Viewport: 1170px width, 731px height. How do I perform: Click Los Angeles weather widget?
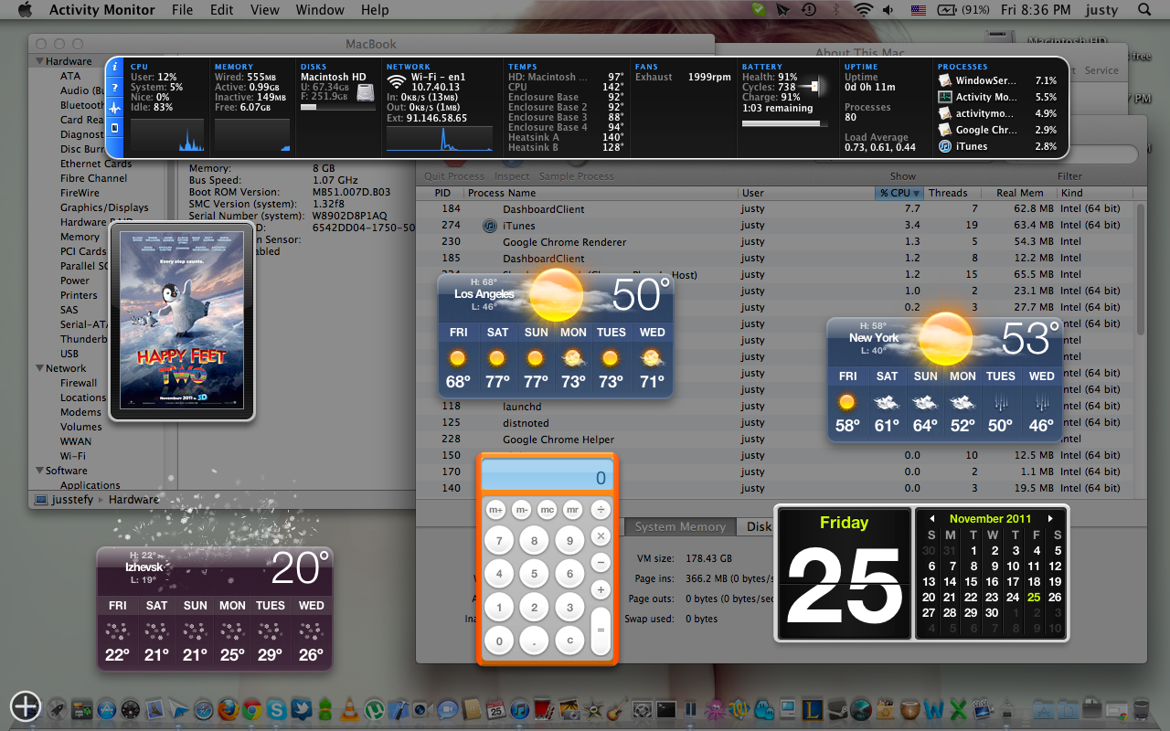click(x=555, y=334)
